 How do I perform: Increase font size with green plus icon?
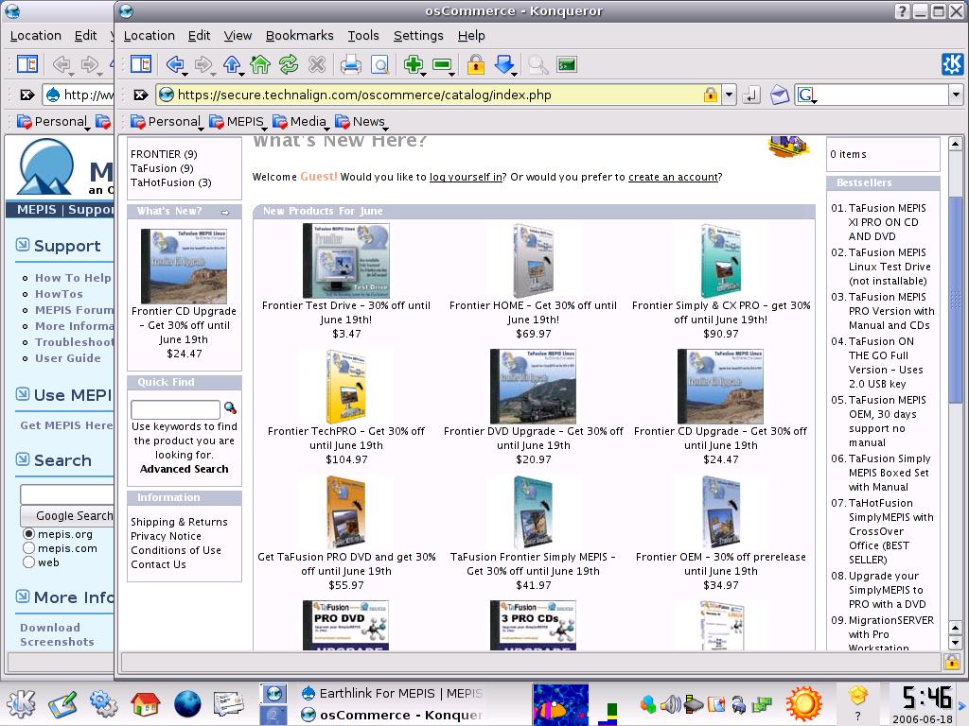pyautogui.click(x=414, y=64)
